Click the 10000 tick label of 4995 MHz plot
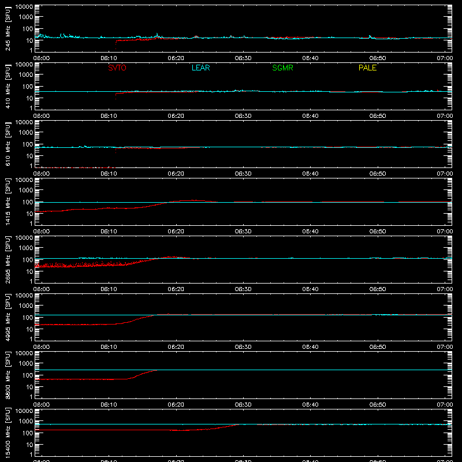The image size is (462, 462). 24,296
